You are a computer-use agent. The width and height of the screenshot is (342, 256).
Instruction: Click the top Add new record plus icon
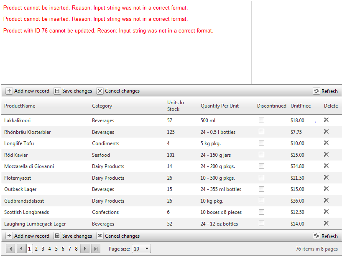9,91
